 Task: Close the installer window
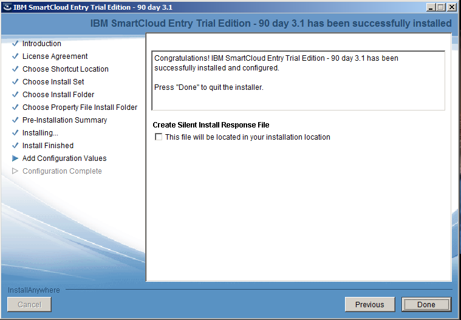coord(452,7)
